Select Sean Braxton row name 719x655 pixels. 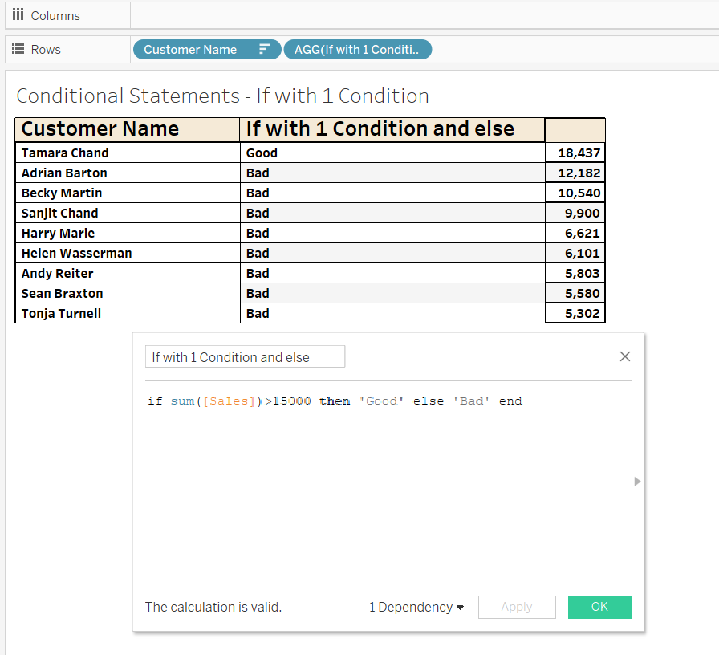pyautogui.click(x=62, y=294)
